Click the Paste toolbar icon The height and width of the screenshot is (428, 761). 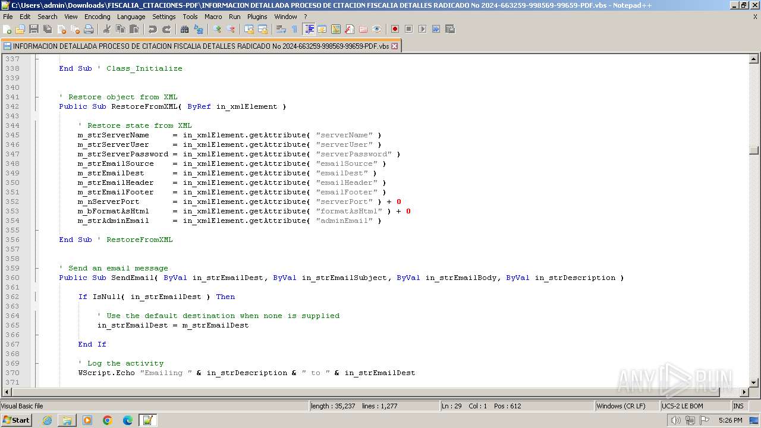134,29
